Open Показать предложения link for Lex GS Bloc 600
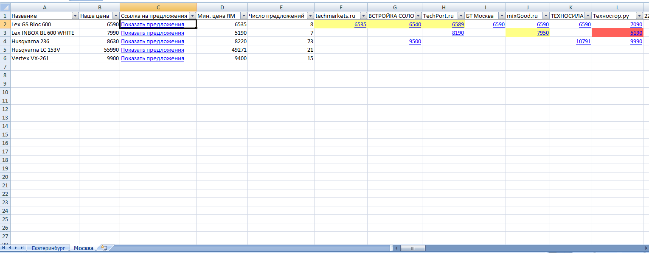 click(x=152, y=25)
